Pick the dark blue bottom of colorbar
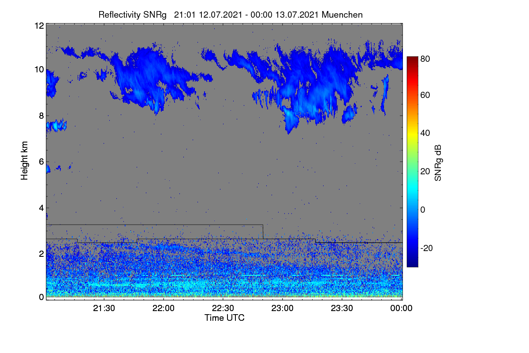 click(412, 264)
